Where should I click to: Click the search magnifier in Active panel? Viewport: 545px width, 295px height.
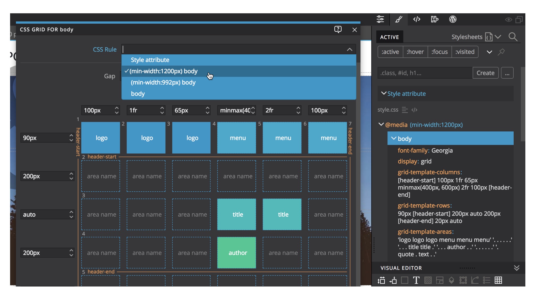[x=513, y=37]
